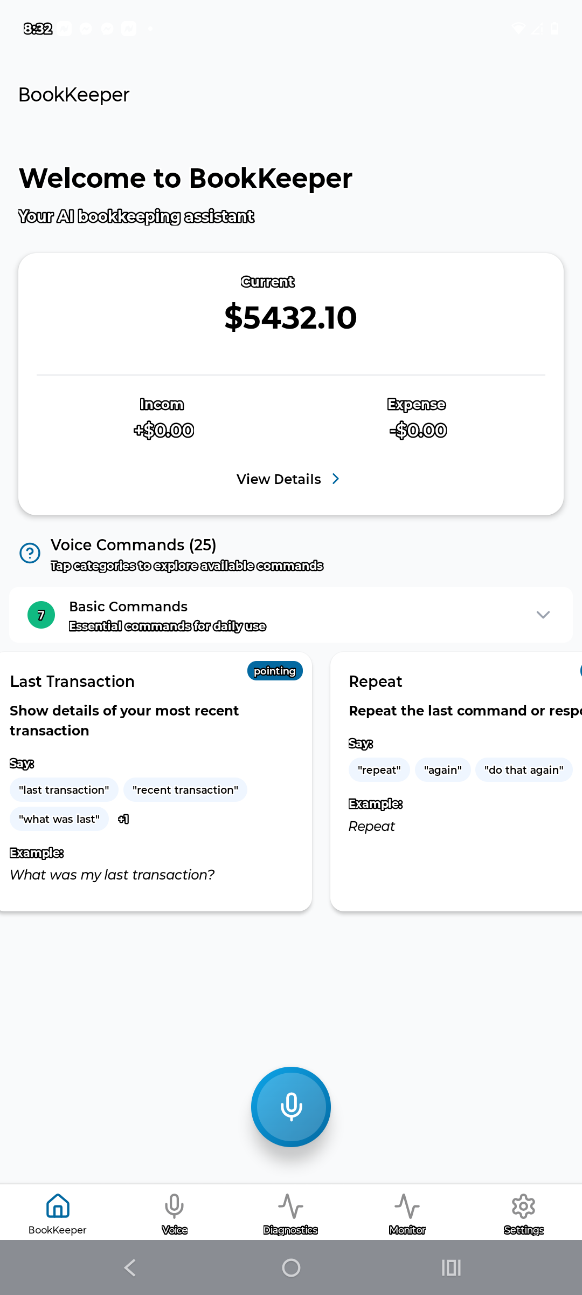Tap the "repeat" phrase chip
582x1295 pixels.
[x=379, y=770]
